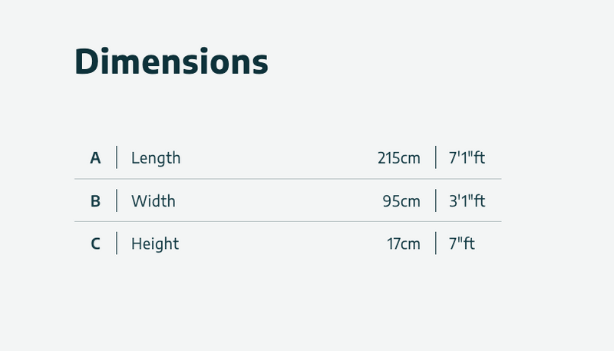Select the 215cm length value
Screen dimensions: 614x351
[399, 158]
